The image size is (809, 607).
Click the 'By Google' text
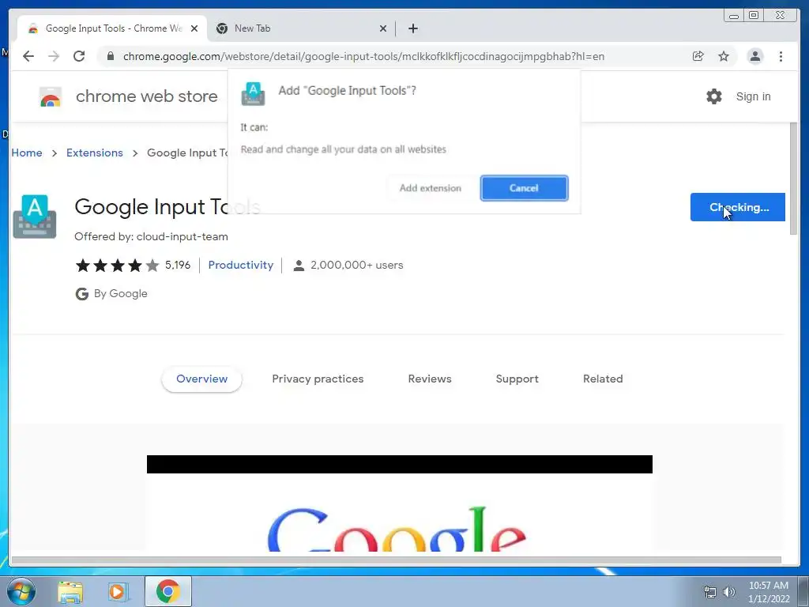point(121,294)
